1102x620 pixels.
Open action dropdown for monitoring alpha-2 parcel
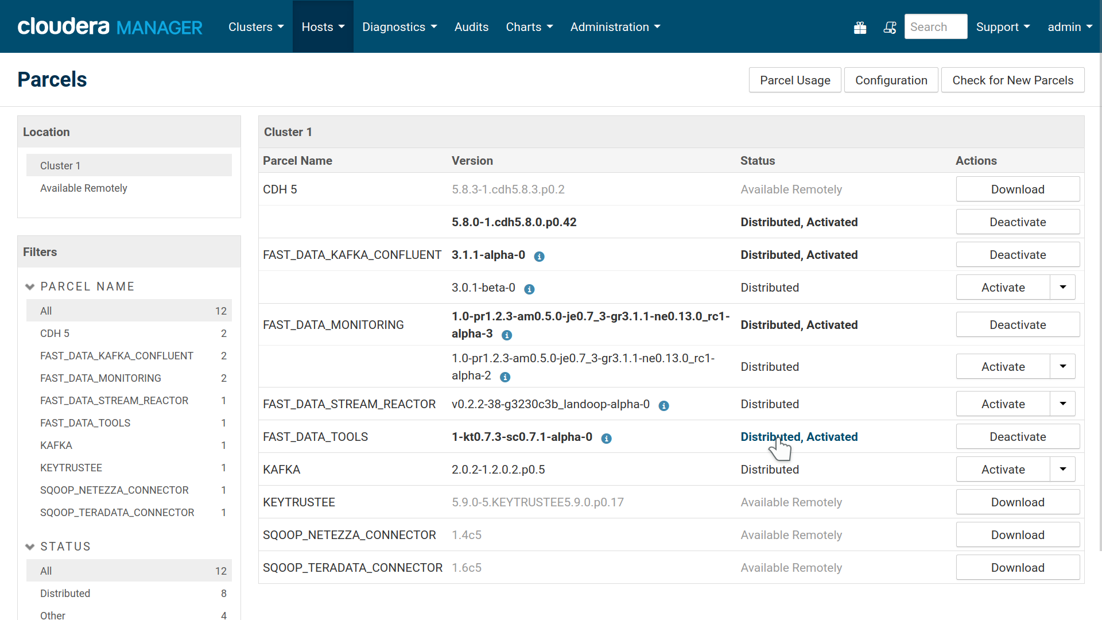(x=1063, y=366)
